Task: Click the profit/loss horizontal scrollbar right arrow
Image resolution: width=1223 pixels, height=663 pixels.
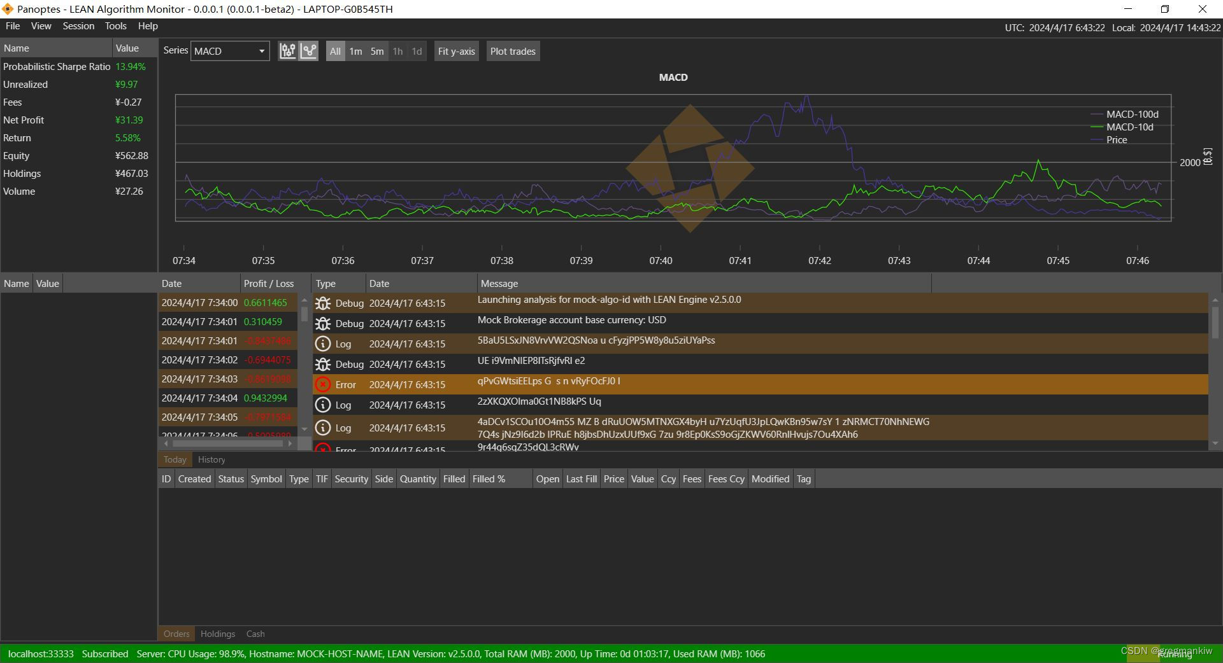Action: (x=290, y=443)
